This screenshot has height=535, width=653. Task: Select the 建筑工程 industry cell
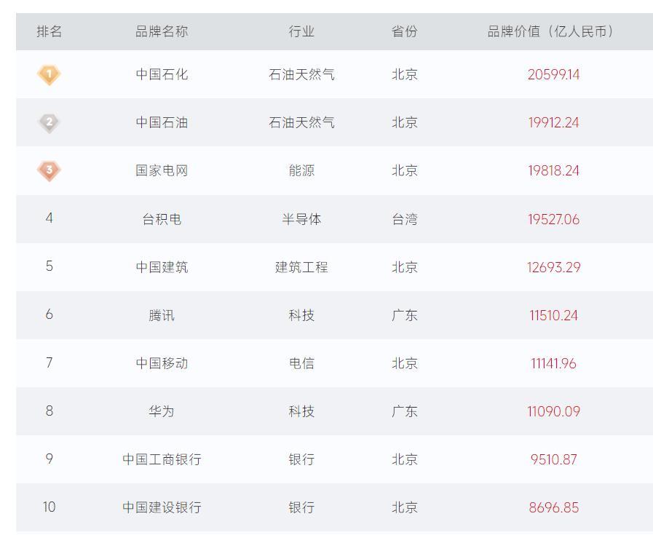[x=301, y=267]
